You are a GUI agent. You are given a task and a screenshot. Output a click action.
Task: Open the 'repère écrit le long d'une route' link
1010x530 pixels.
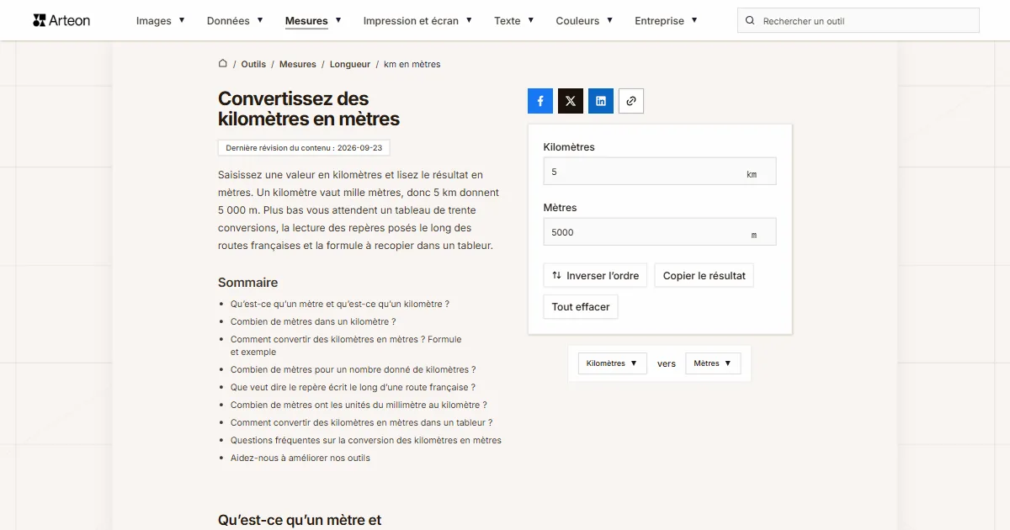pyautogui.click(x=353, y=387)
